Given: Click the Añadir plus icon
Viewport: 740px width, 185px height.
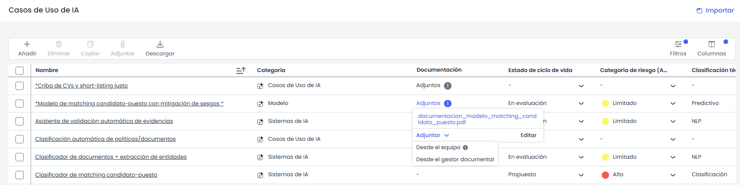Looking at the screenshot, I should click(27, 44).
